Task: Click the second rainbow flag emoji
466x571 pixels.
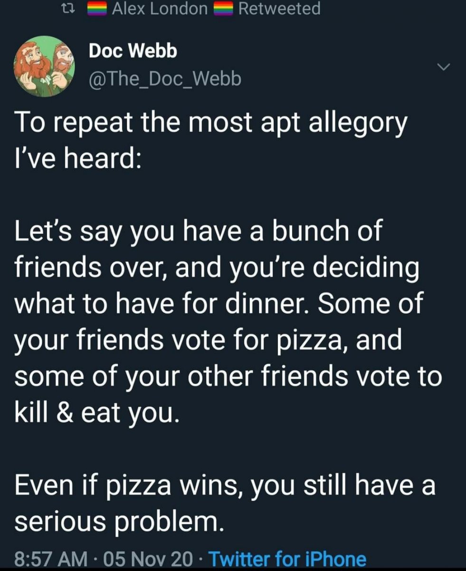Action: 223,8
